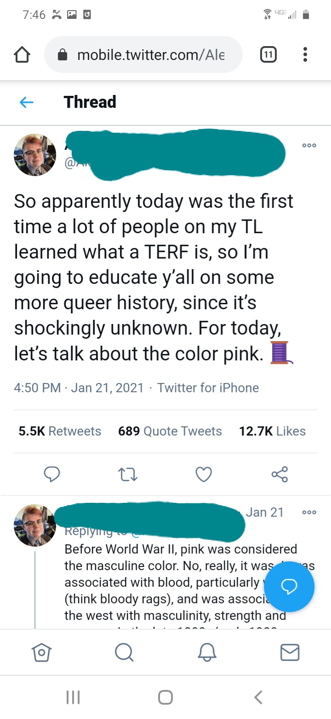Open main tweet's three-dot more options

point(309,145)
